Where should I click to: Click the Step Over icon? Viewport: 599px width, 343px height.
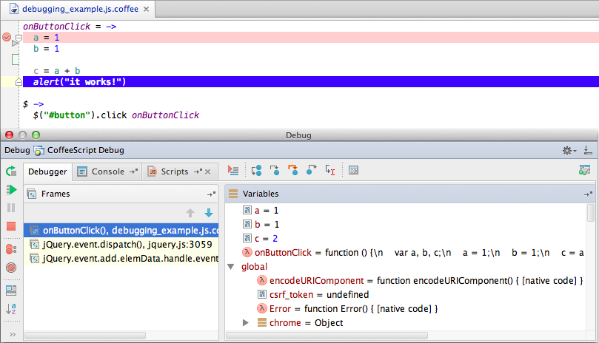click(x=256, y=171)
